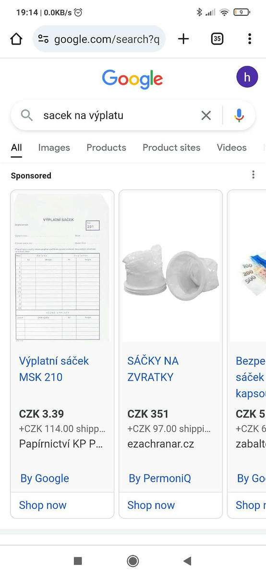
Task: Start voice search with microphone icon
Action: tap(239, 115)
